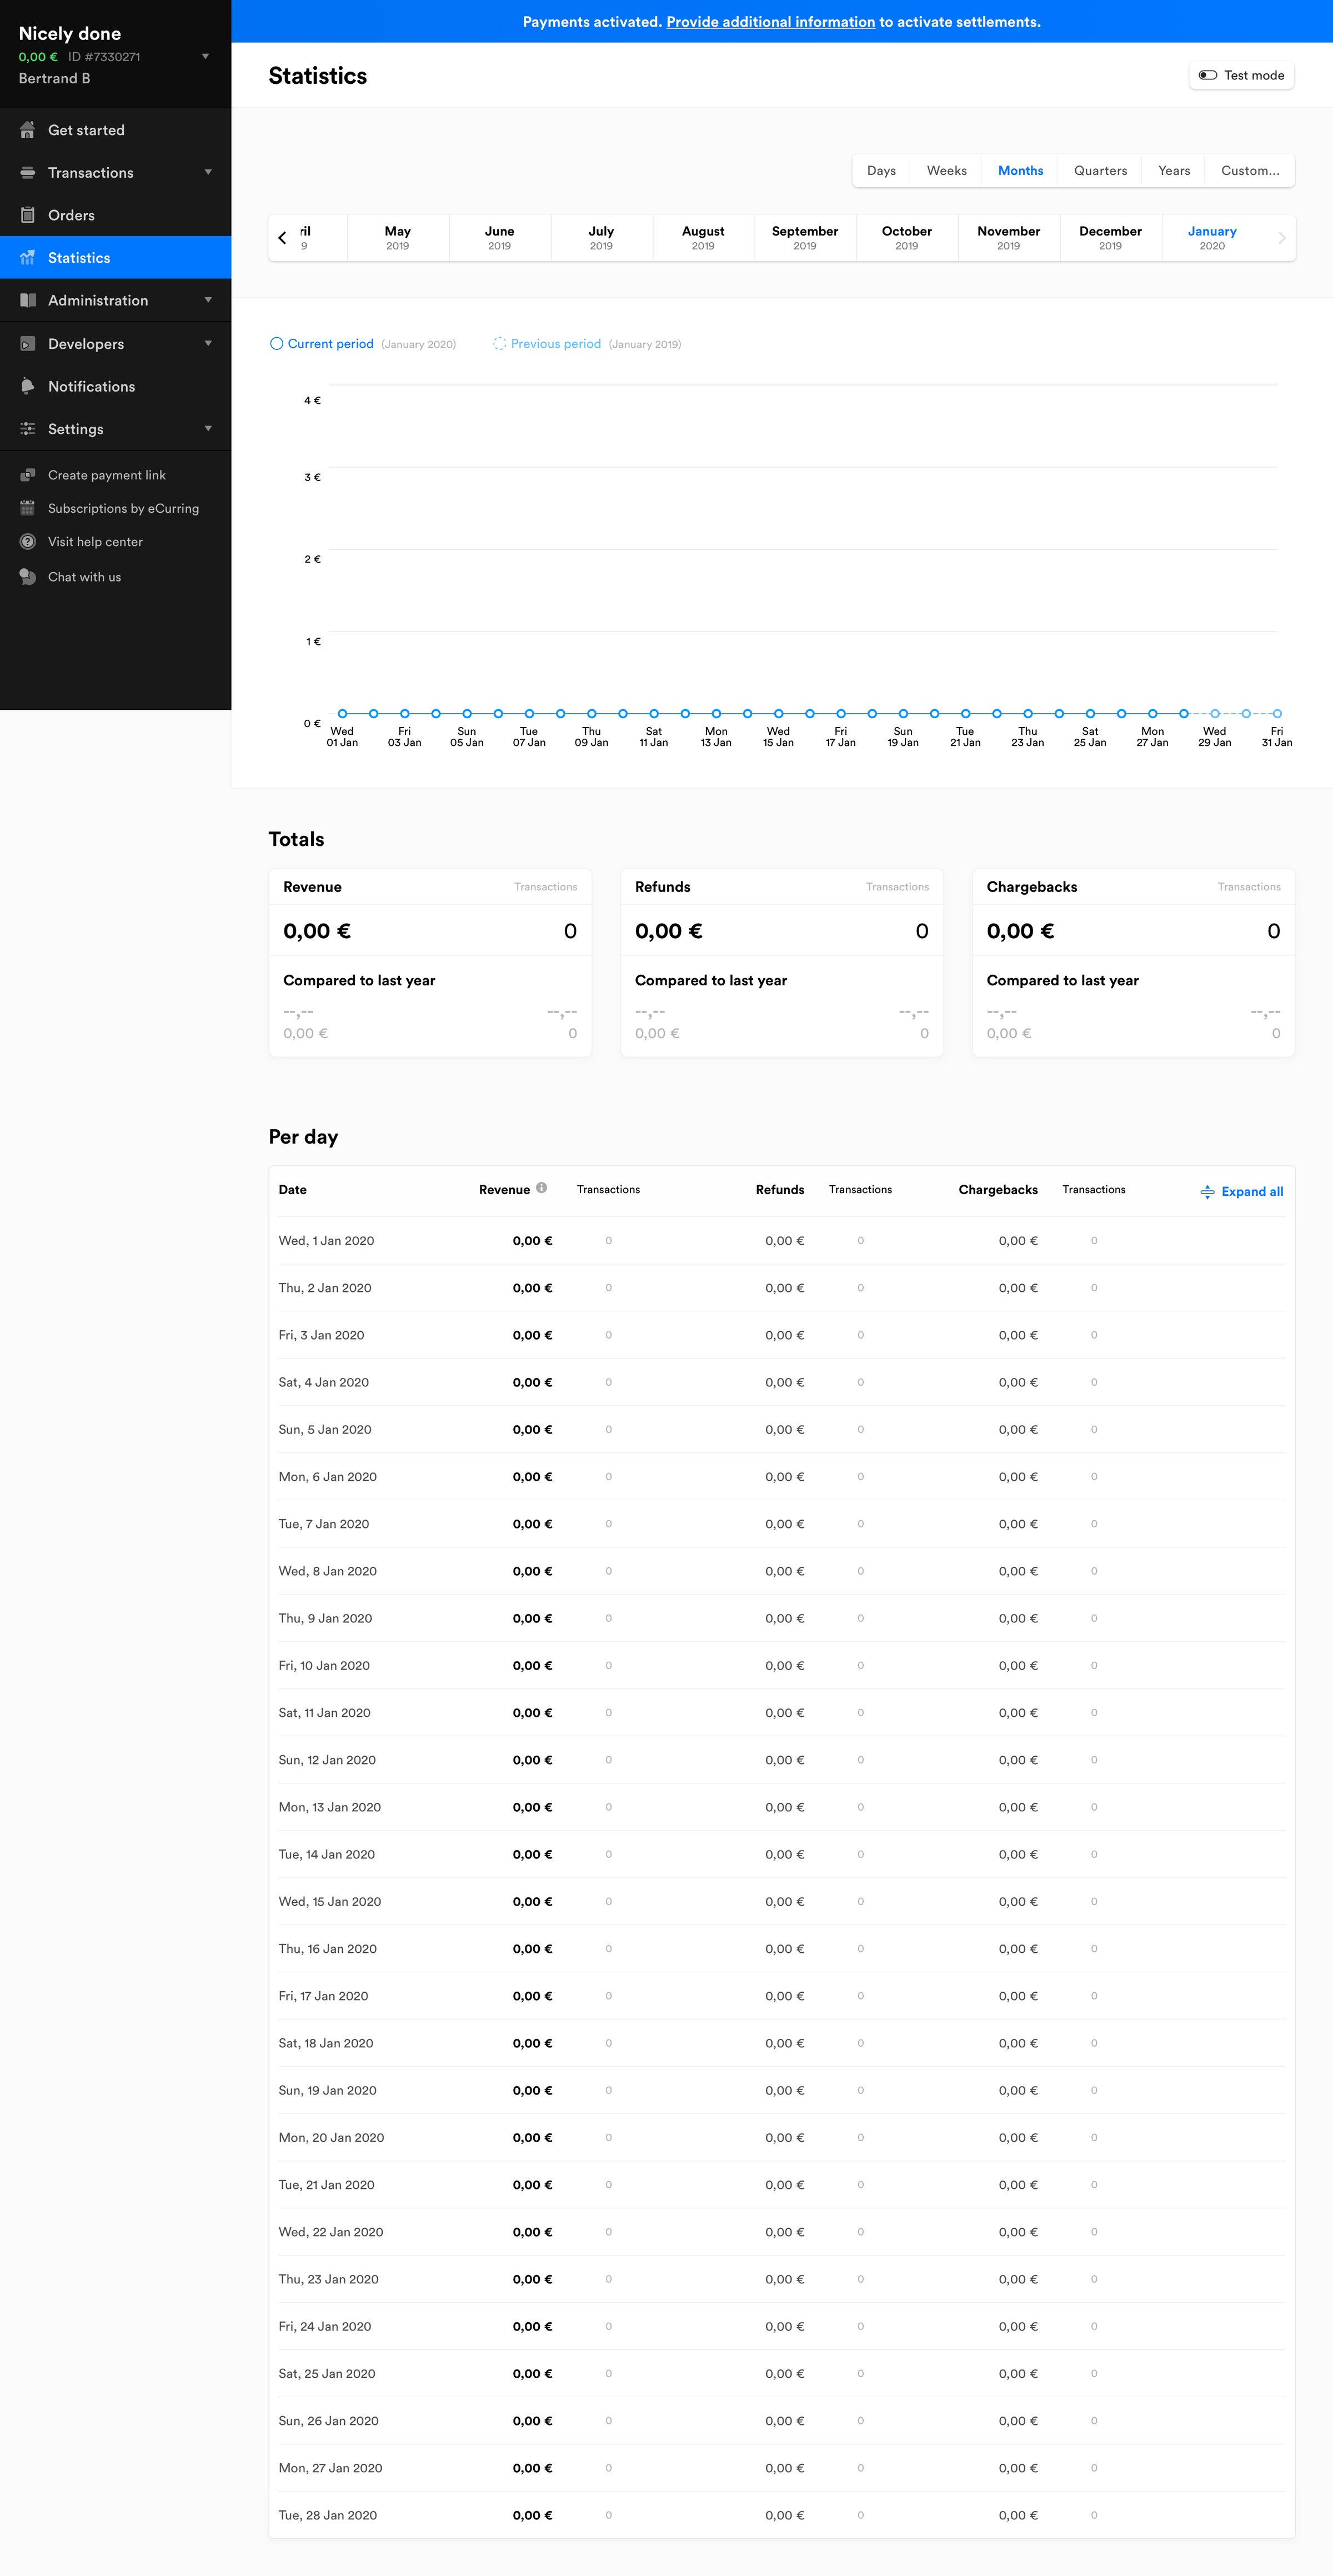
Task: Toggle Test mode switch
Action: pyautogui.click(x=1208, y=75)
